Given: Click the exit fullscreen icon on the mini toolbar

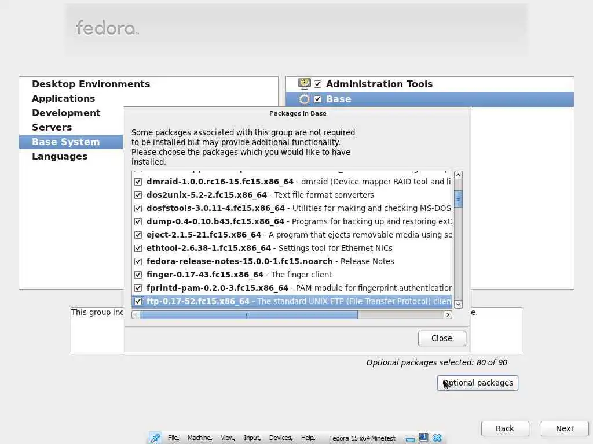Looking at the screenshot, I should [x=423, y=438].
